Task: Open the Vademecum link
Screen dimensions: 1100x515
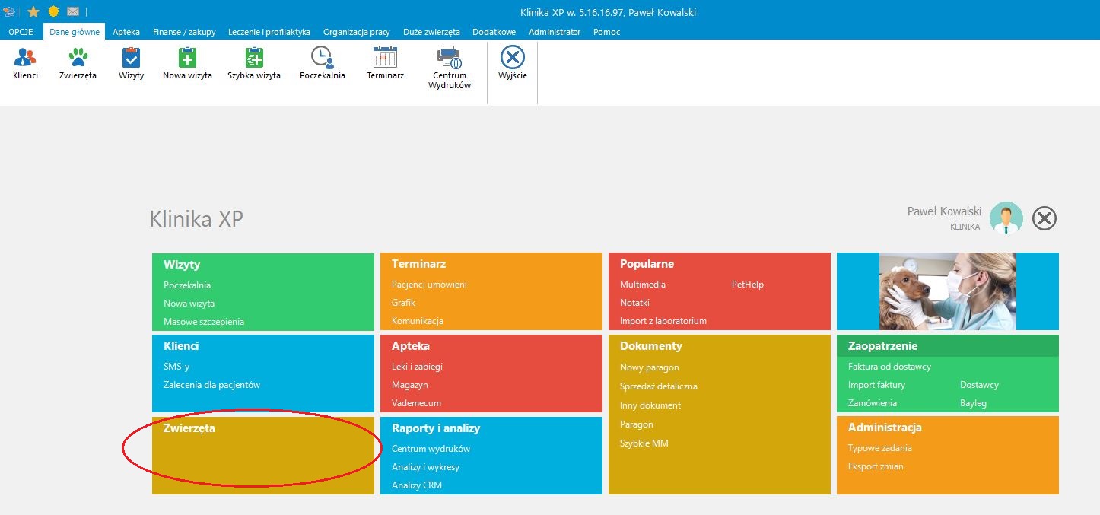Action: click(416, 403)
